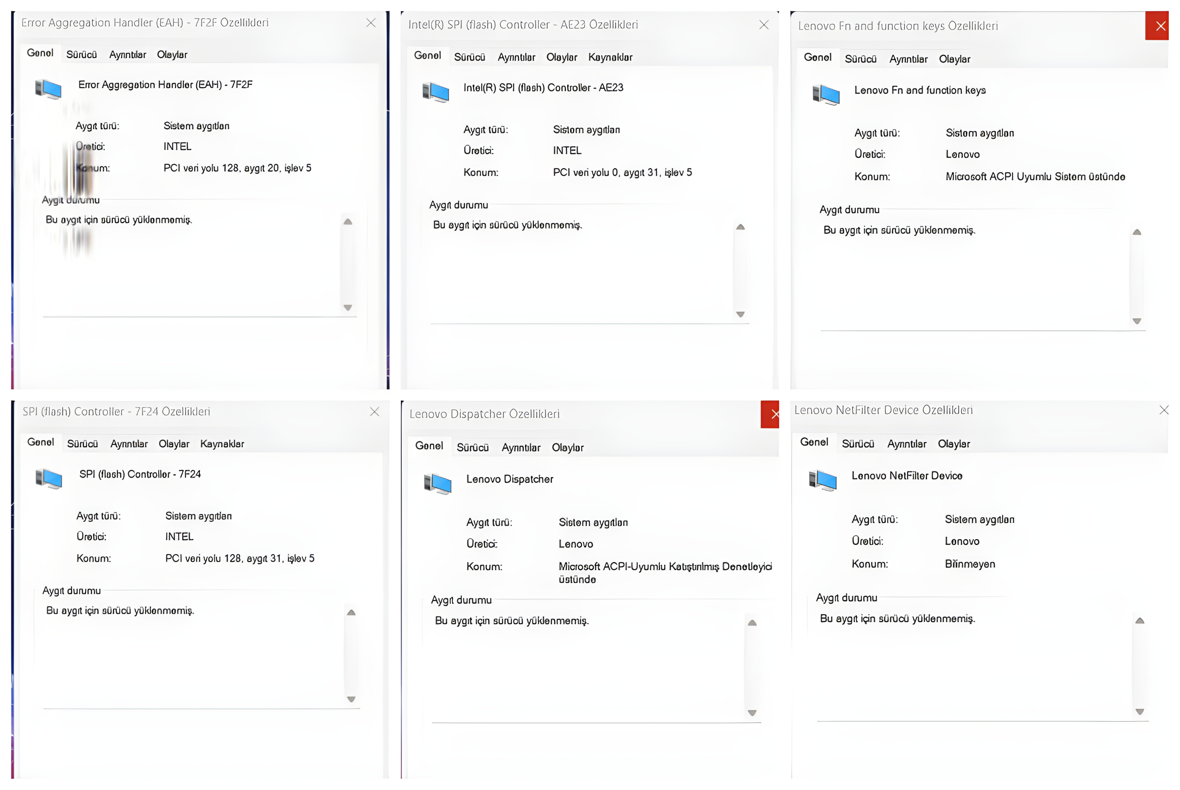Select Genel tab in SPI Controller 7F24 window
This screenshot has height=790, width=1180.
[41, 442]
